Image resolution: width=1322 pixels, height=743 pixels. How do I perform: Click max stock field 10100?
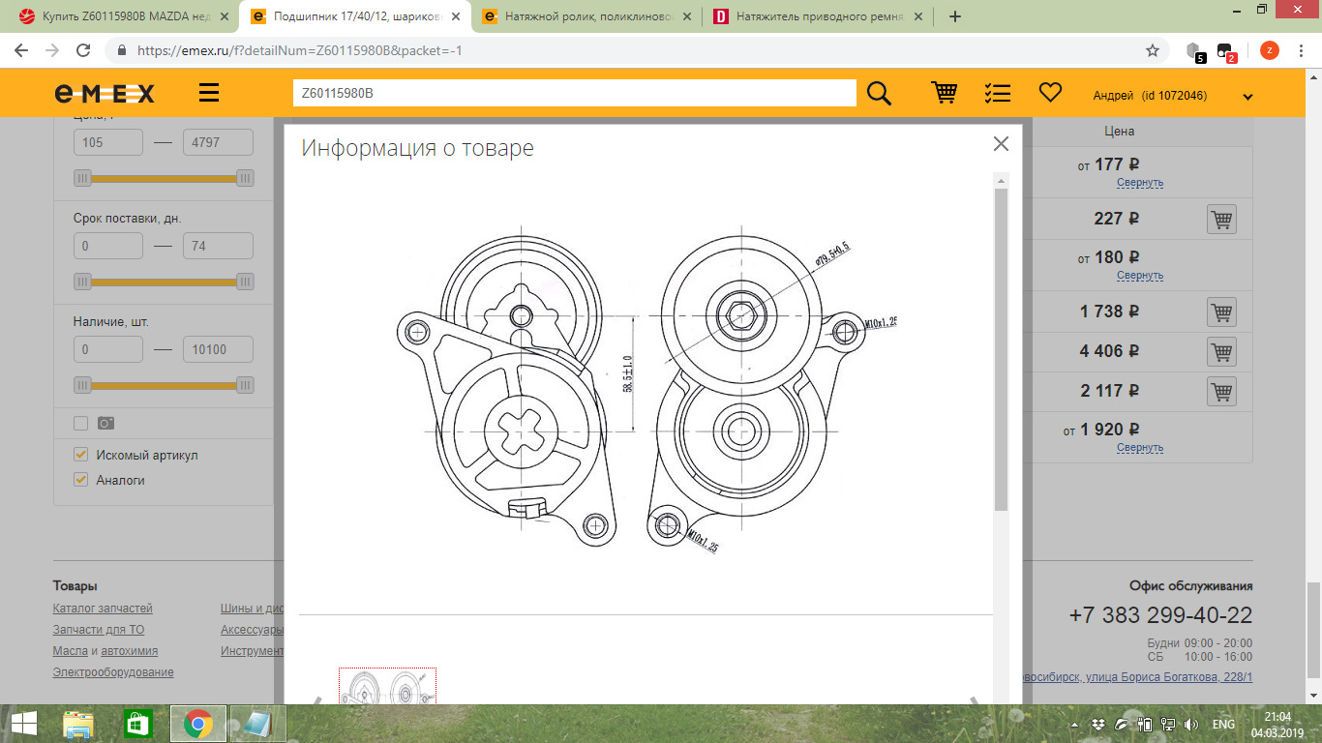coord(218,349)
